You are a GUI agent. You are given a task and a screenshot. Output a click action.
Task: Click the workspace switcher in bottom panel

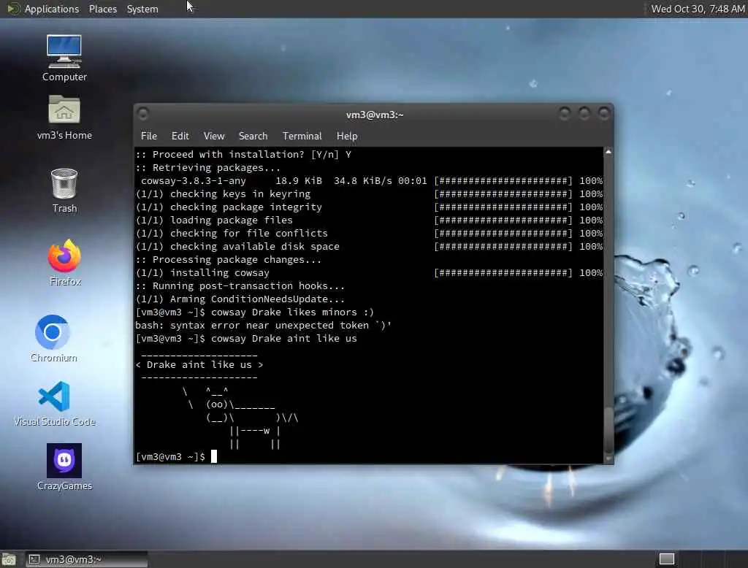pyautogui.click(x=666, y=559)
